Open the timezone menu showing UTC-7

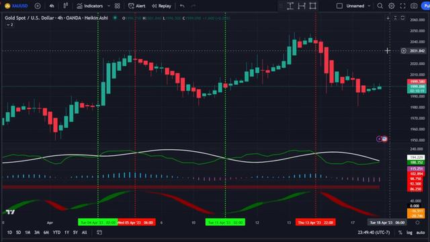(x=374, y=233)
